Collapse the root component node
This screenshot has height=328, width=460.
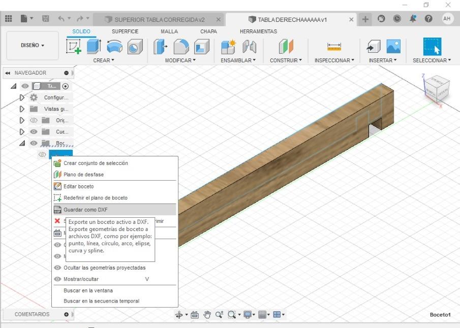coord(14,86)
